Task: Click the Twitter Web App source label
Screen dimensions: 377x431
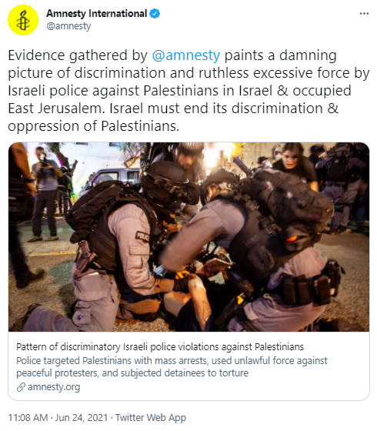Action: tap(151, 417)
